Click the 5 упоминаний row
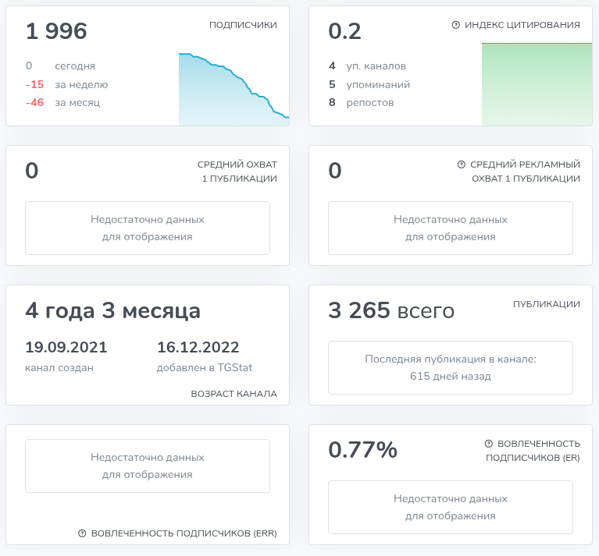Viewport: 599px width, 556px height. (369, 85)
